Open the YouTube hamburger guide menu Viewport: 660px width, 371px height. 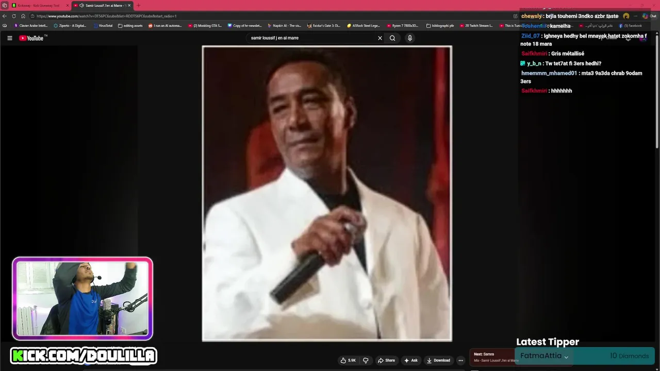9,38
